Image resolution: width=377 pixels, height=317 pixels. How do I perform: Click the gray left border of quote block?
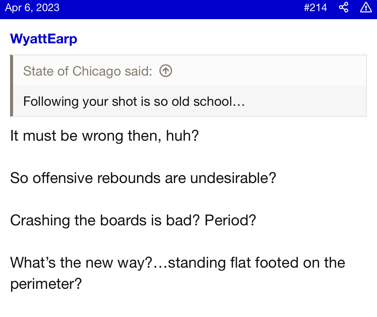pos(12,86)
